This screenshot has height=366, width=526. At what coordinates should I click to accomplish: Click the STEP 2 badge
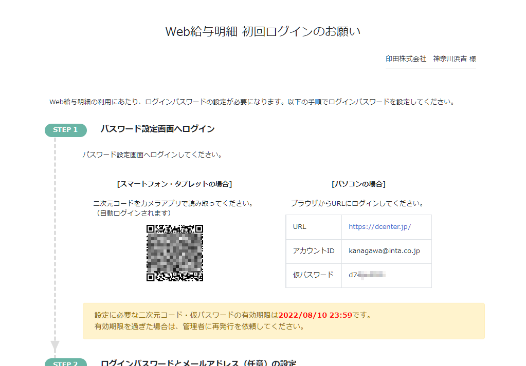(x=65, y=363)
